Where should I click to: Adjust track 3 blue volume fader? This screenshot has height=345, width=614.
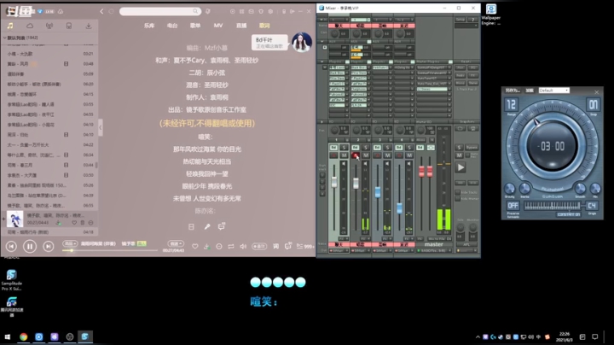(378, 192)
